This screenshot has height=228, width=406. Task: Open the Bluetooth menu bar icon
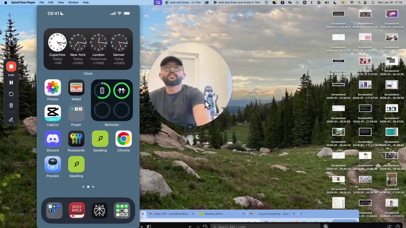point(311,3)
